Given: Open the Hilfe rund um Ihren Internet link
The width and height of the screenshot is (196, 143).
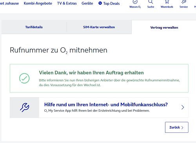Looking at the screenshot, I should click(106, 105).
